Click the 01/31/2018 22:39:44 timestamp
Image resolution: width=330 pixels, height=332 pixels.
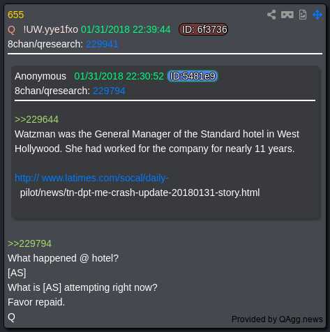126,29
